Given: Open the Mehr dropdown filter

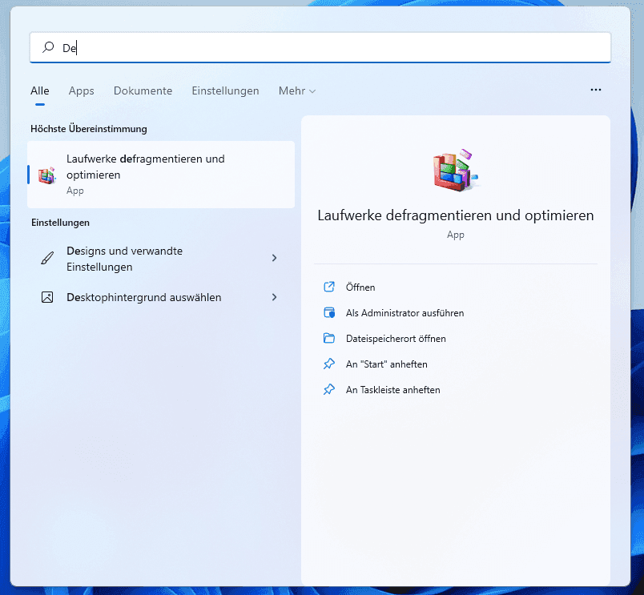Looking at the screenshot, I should pos(297,90).
